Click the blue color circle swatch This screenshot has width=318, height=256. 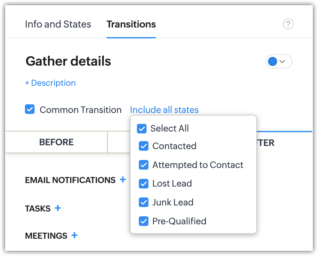[272, 61]
